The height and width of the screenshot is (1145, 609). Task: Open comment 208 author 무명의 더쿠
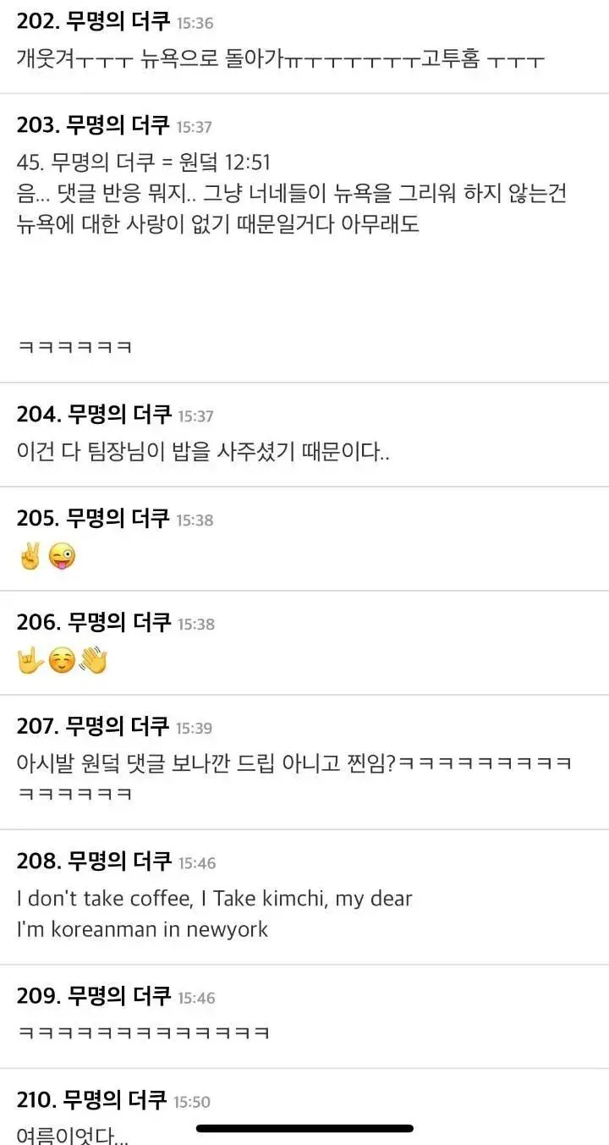(x=118, y=862)
